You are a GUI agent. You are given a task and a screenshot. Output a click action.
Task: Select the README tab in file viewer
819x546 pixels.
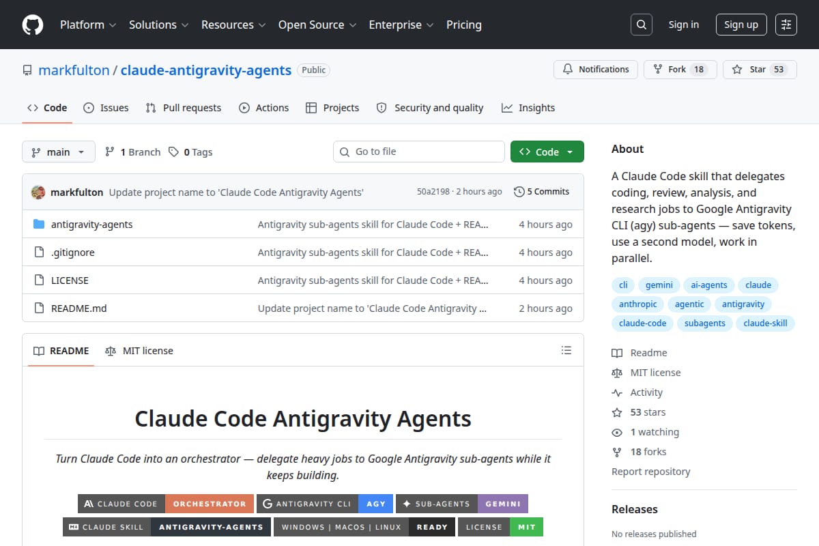(x=61, y=351)
